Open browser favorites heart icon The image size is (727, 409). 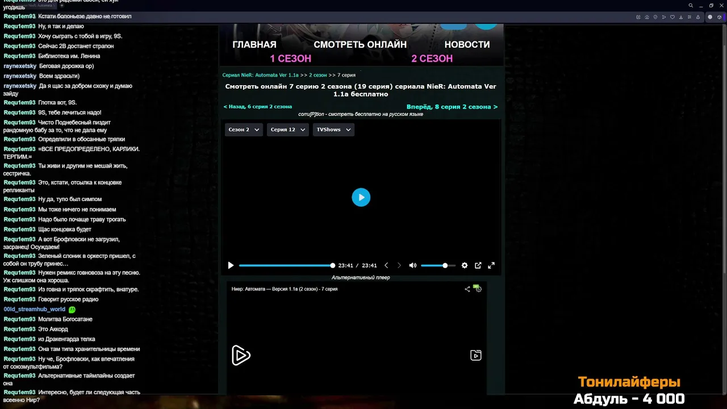(x=672, y=17)
